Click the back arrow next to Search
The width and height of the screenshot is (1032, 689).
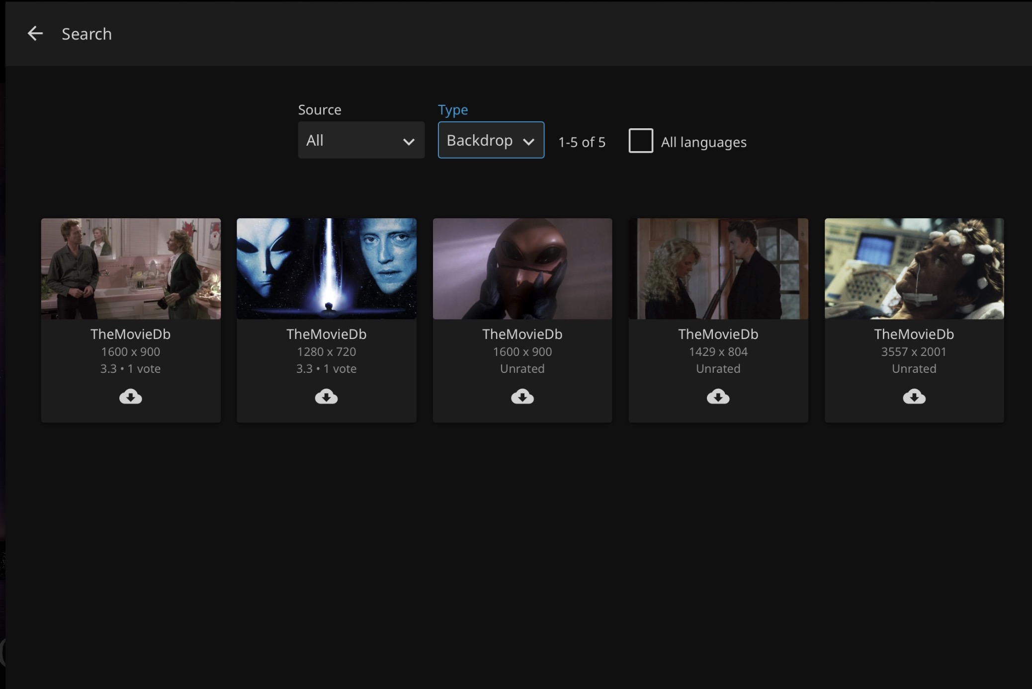click(35, 34)
